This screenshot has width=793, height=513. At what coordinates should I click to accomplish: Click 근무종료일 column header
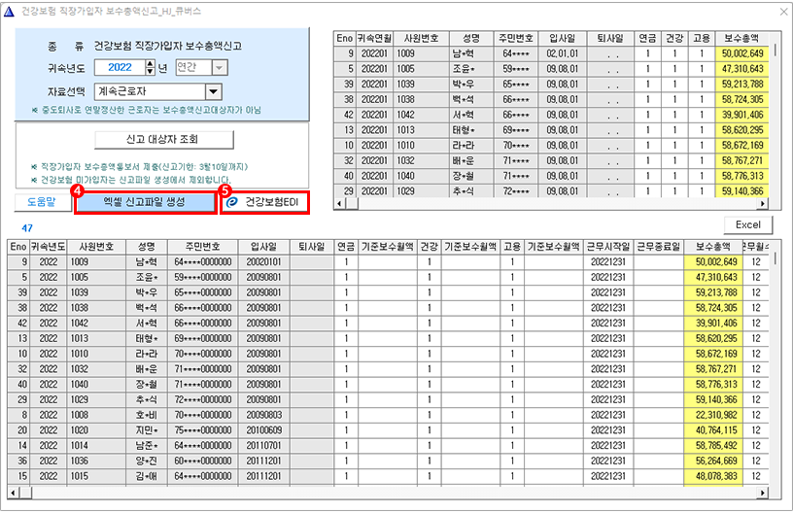[659, 246]
